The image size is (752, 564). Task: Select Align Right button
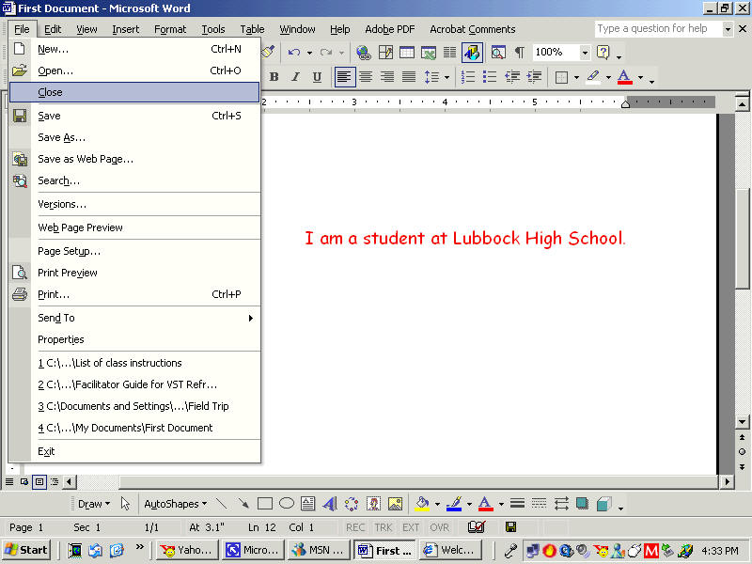point(387,77)
